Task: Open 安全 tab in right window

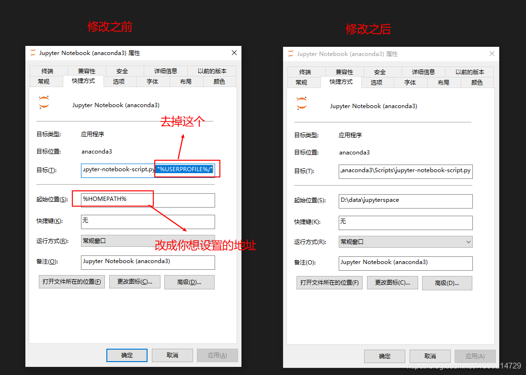Action: point(382,72)
